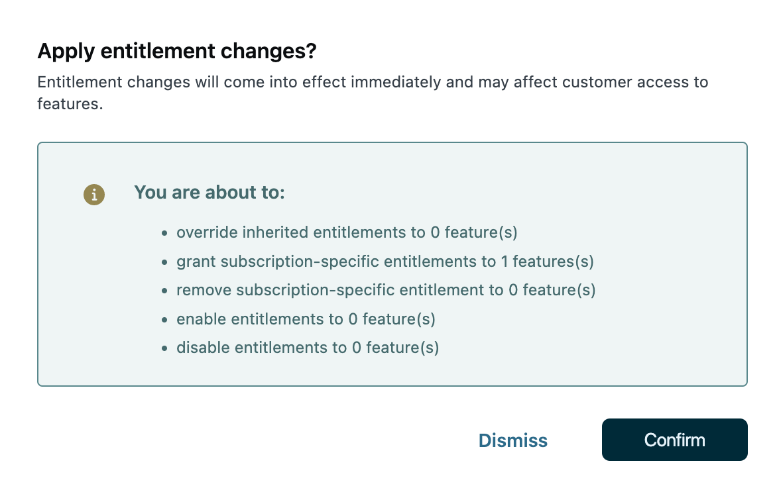The width and height of the screenshot is (777, 490).
Task: Select the 'remove subscription-specific entitlement' line
Action: 386,290
